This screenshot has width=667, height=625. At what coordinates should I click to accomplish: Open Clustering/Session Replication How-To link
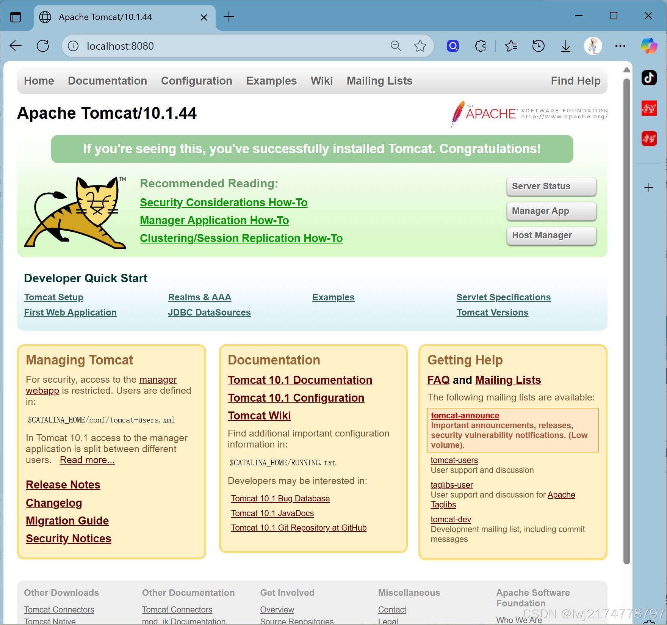(241, 238)
